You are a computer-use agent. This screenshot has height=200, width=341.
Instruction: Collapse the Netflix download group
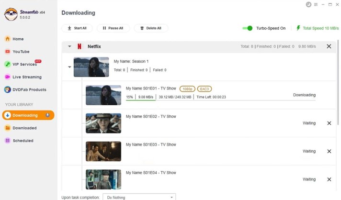[69, 46]
